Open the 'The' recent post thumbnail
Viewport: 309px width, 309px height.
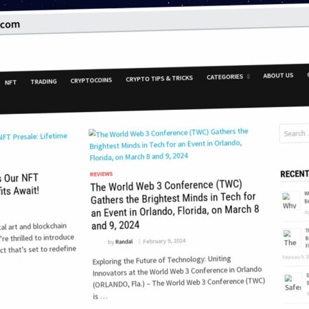click(291, 238)
